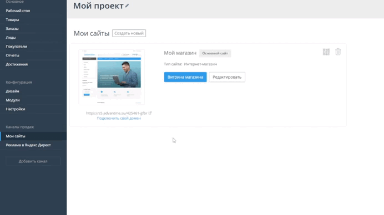Viewport: 384px width, 215px height.
Task: Click the pencil icon next to Мой проект
Action: coord(127,6)
